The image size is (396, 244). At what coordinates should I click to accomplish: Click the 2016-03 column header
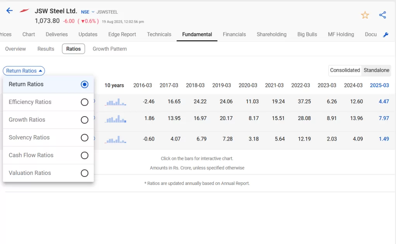[143, 85]
